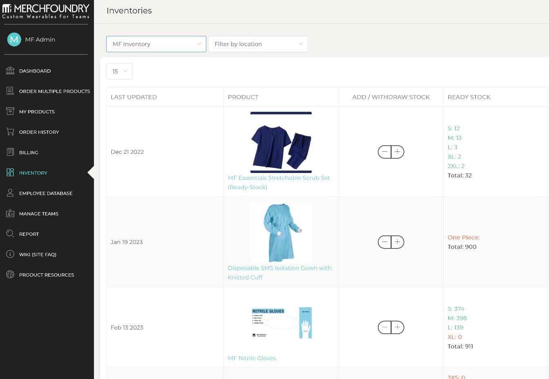549x379 pixels.
Task: Click the Dashboard bank icon
Action: tap(10, 71)
